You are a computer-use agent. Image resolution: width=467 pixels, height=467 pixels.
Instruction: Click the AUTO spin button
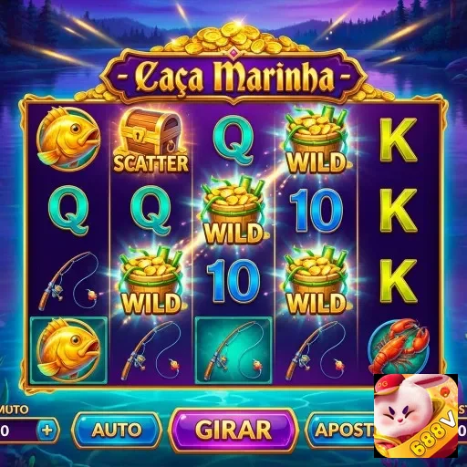pos(117,430)
